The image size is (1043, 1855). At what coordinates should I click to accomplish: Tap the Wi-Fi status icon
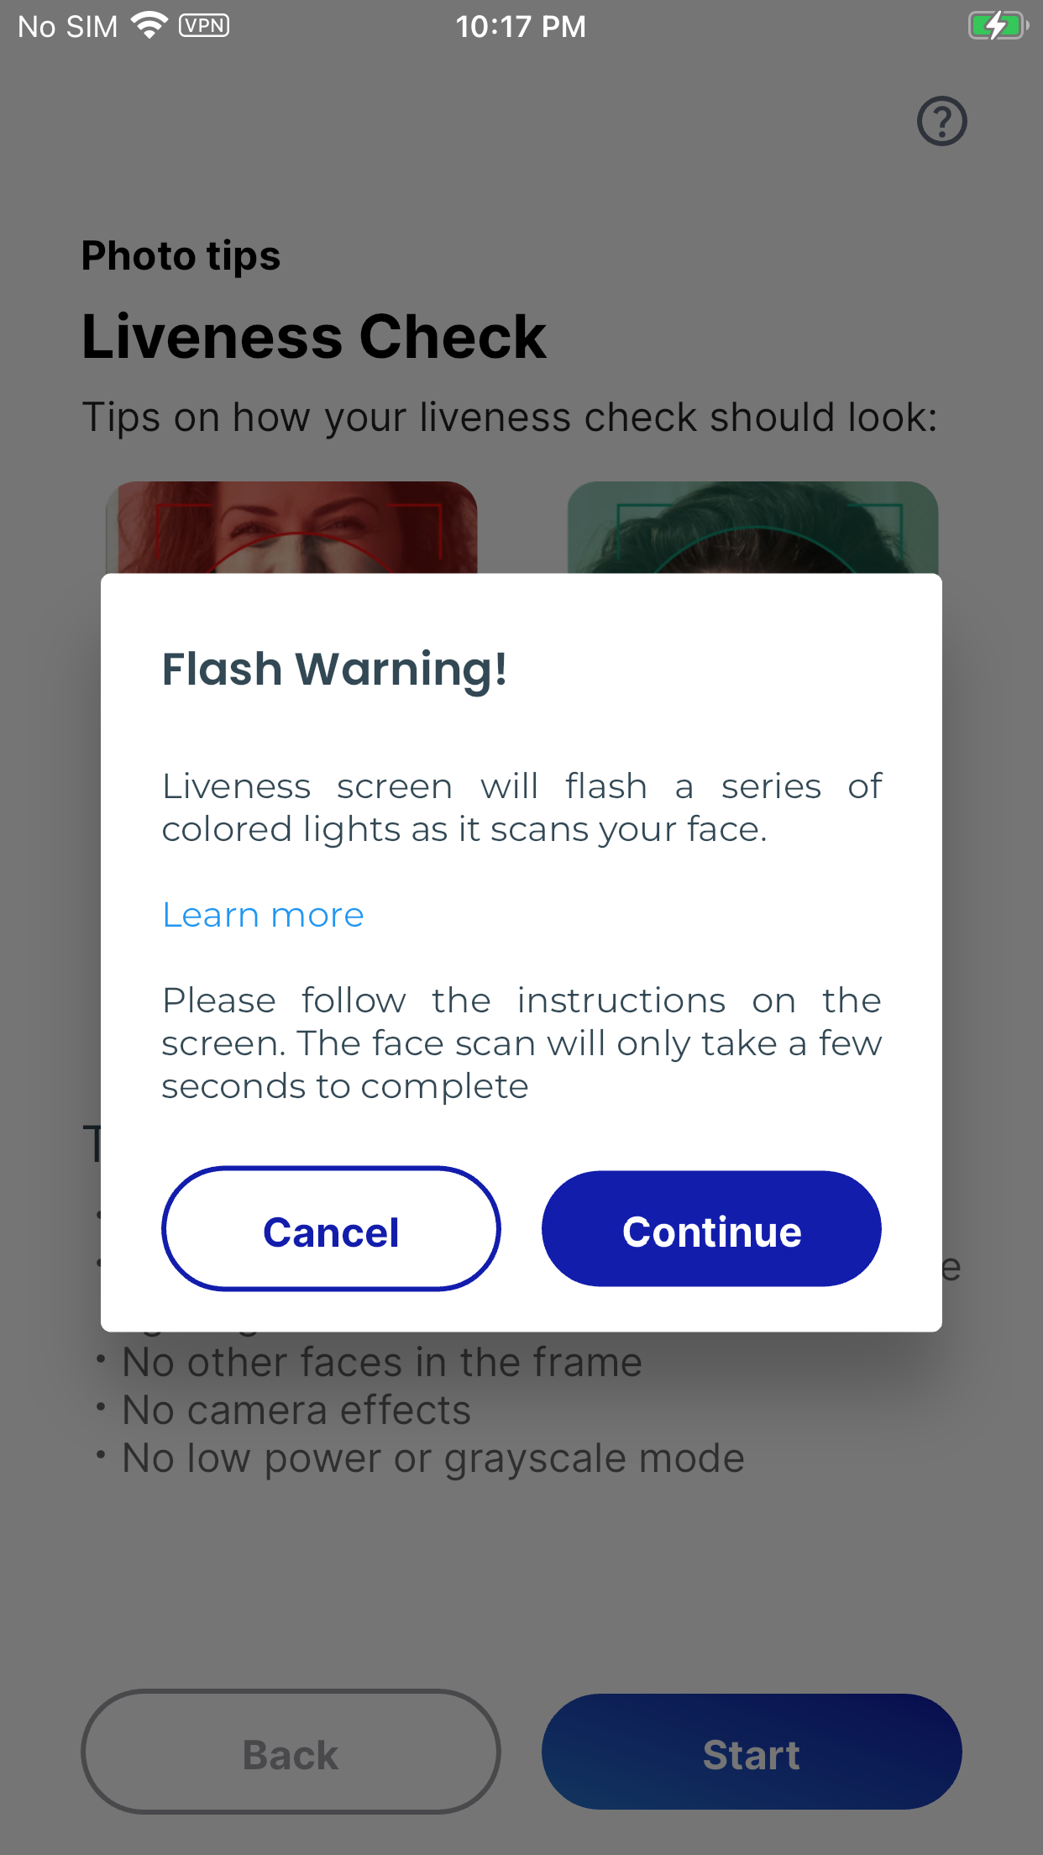tap(148, 24)
